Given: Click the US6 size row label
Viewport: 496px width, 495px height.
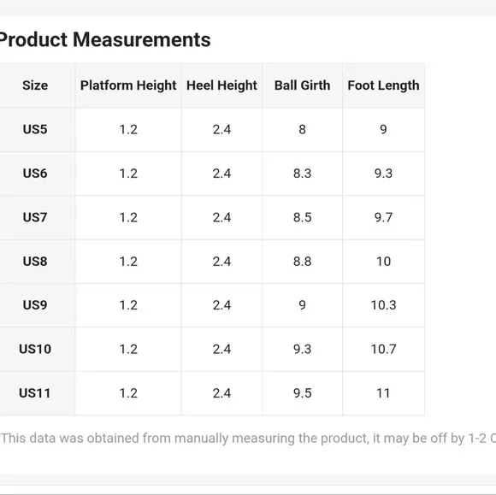Looking at the screenshot, I should (35, 174).
